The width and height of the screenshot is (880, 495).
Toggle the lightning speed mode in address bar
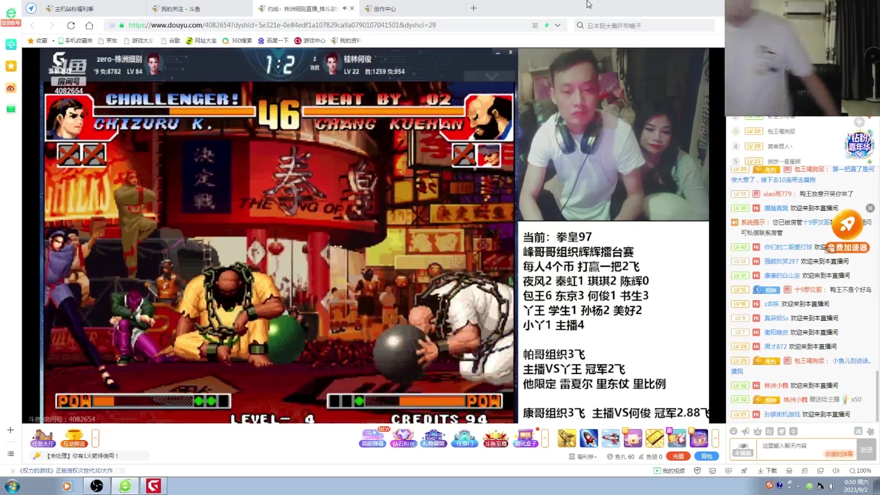(x=547, y=25)
